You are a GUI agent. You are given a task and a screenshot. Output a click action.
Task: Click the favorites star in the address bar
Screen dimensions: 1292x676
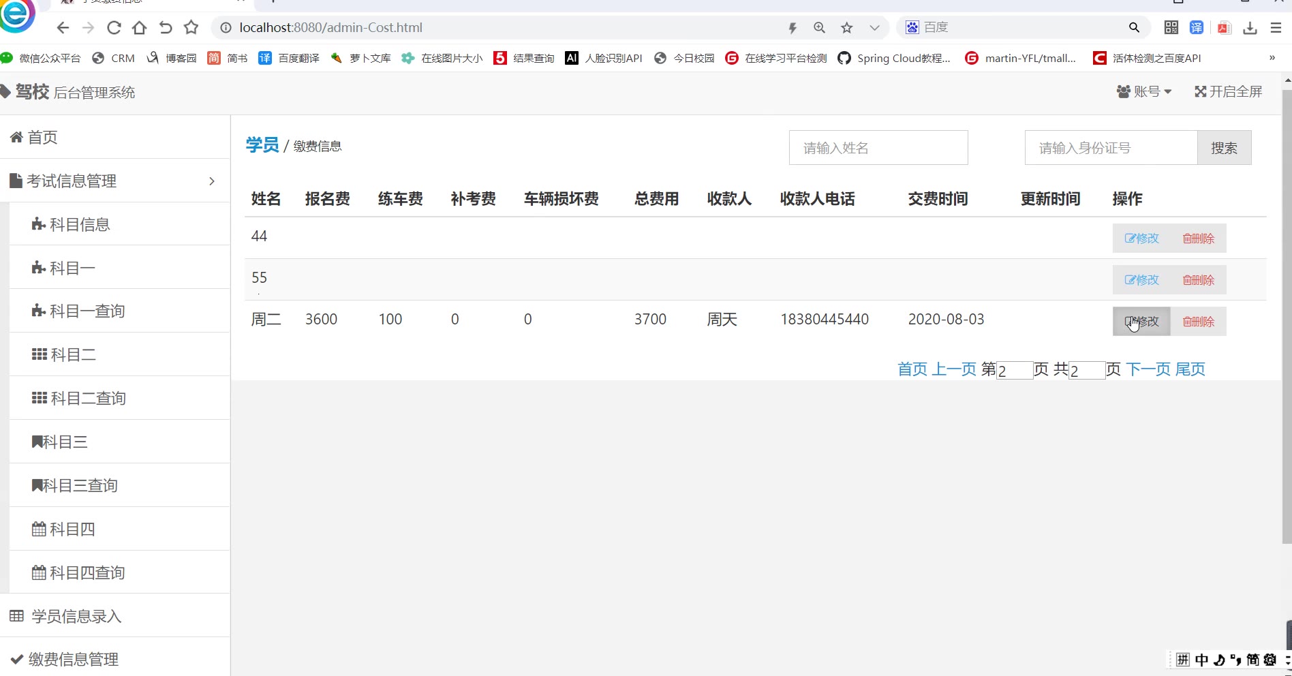pos(847,28)
